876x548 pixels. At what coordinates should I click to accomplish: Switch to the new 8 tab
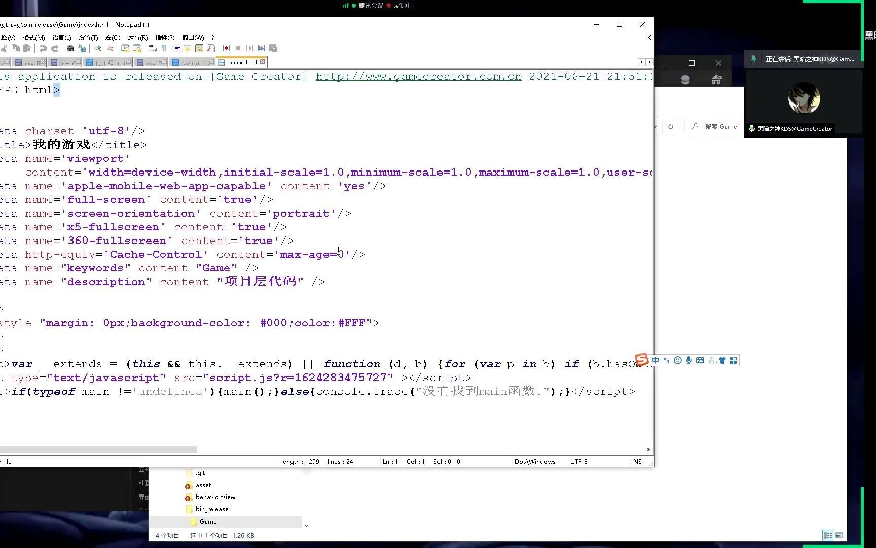coord(151,63)
